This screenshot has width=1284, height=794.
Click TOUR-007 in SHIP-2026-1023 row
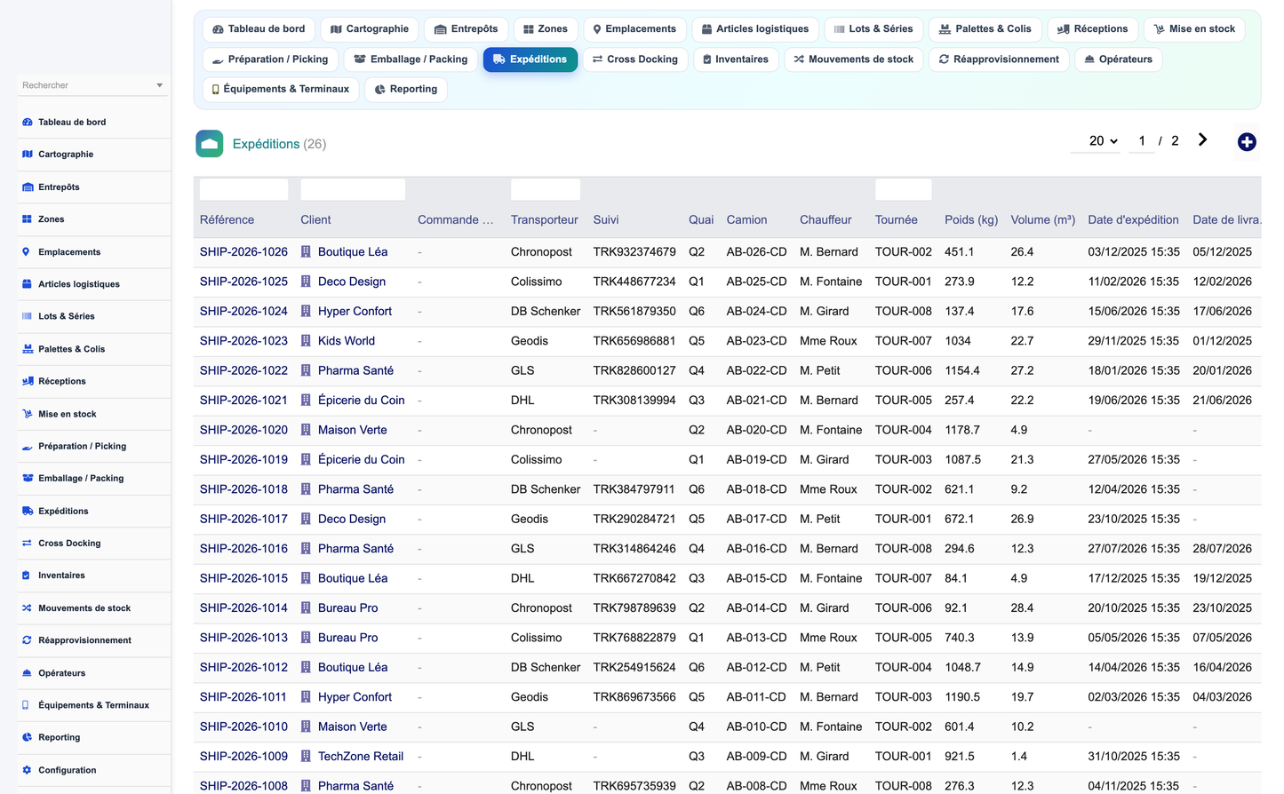click(x=904, y=341)
